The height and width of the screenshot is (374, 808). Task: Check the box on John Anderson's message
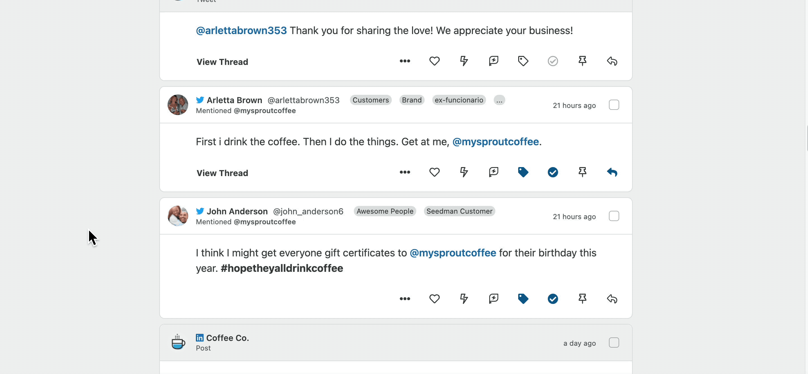(x=614, y=216)
